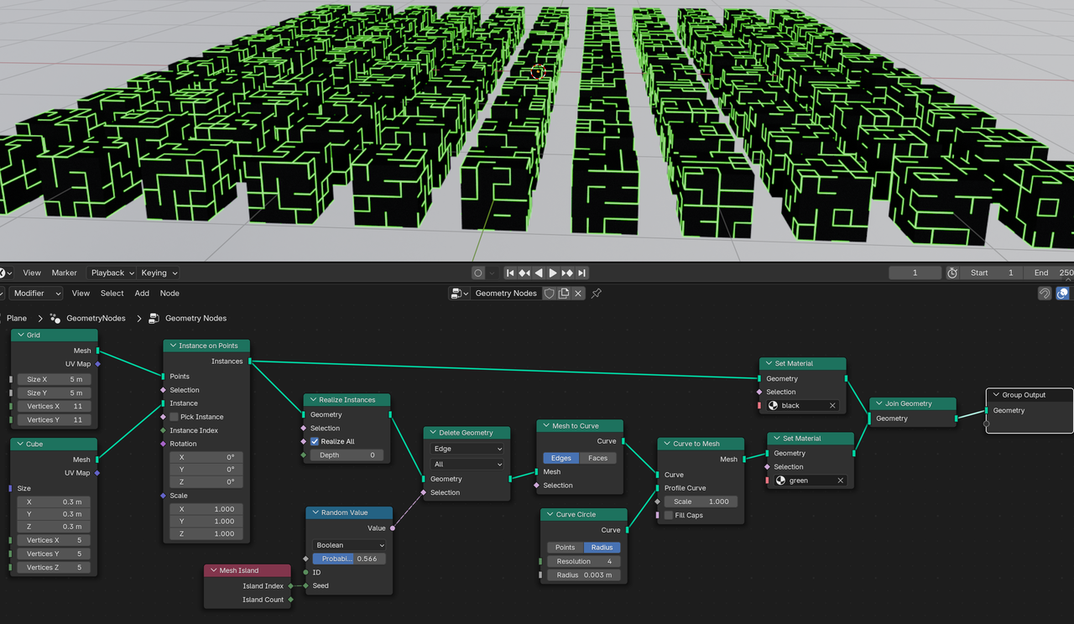Click the Geometry Nodes tree breadcrumb icon
Image resolution: width=1074 pixels, height=624 pixels.
click(x=154, y=319)
